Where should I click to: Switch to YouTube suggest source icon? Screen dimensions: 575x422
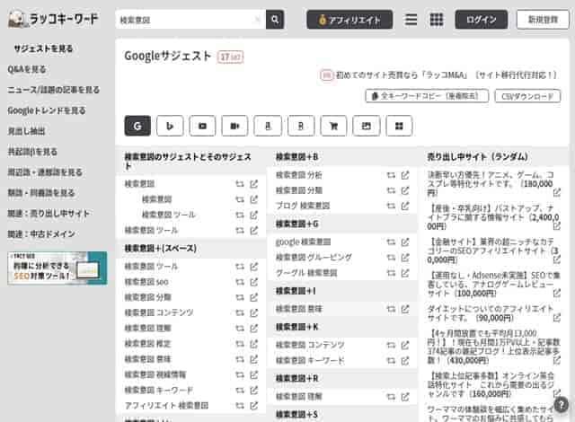click(x=202, y=126)
